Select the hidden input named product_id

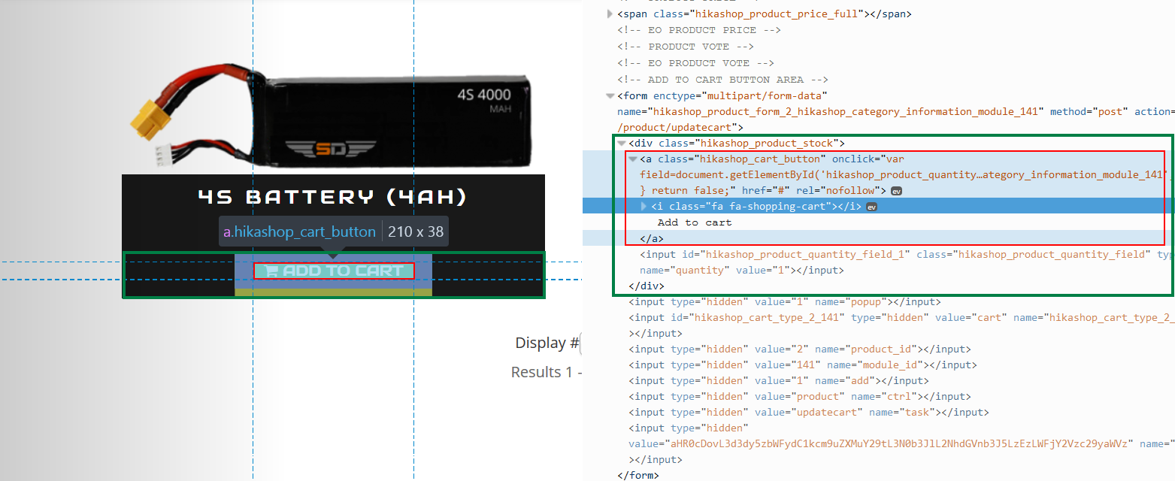[800, 349]
